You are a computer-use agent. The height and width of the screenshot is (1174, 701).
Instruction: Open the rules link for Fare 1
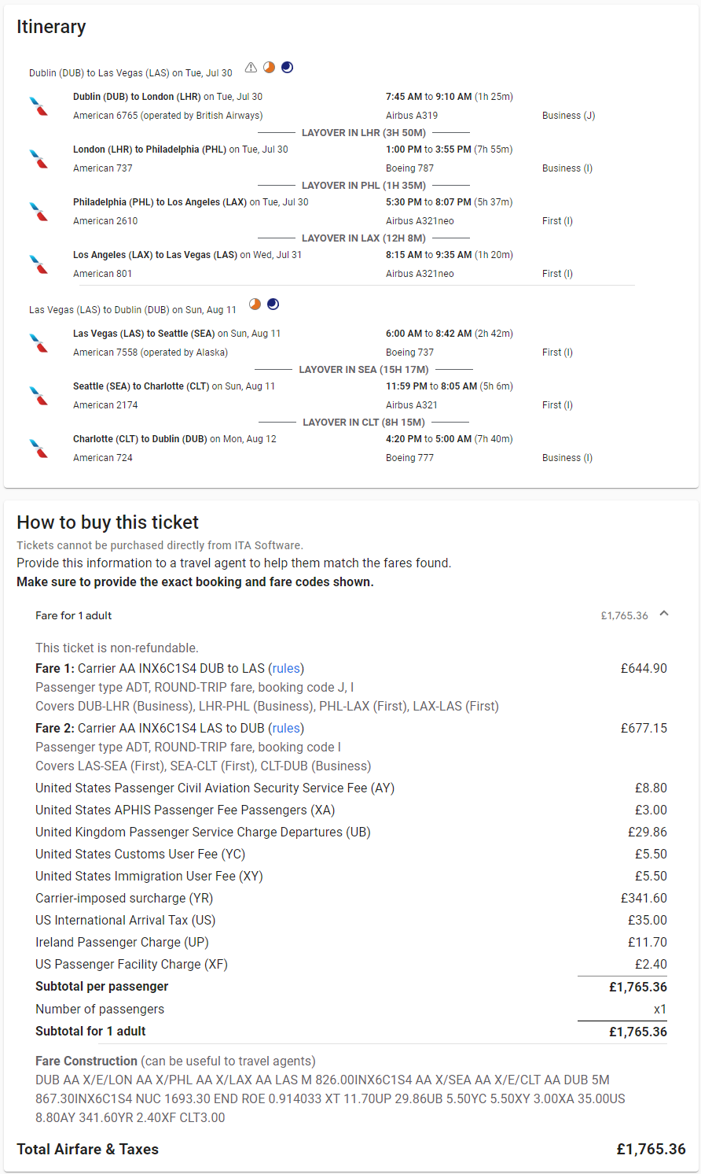286,668
